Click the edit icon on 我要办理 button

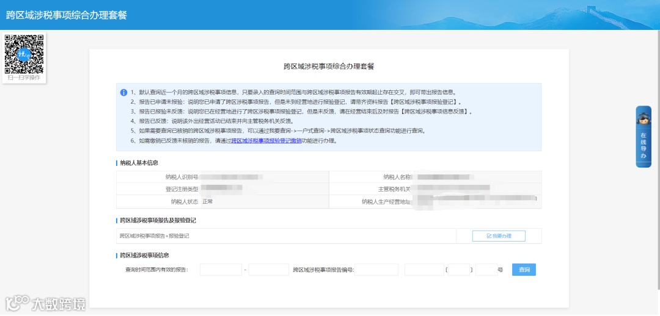click(489, 236)
